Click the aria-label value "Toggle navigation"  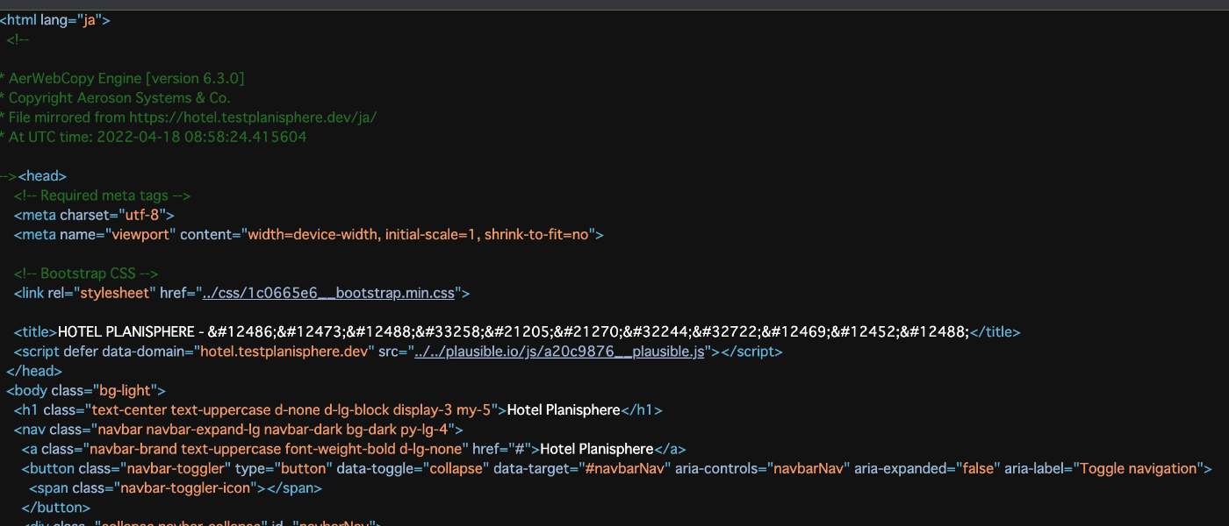(1138, 468)
